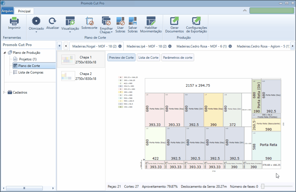Select the Sobrecorte tool icon
Screen dimensions: 296x192
pos(89,21)
